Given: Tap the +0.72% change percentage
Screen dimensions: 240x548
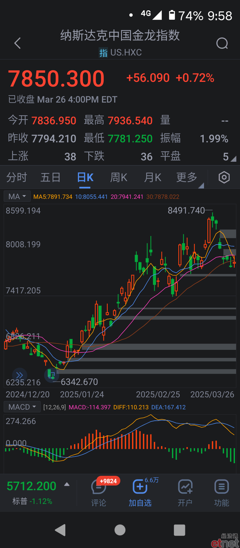Looking at the screenshot, I should tap(195, 78).
